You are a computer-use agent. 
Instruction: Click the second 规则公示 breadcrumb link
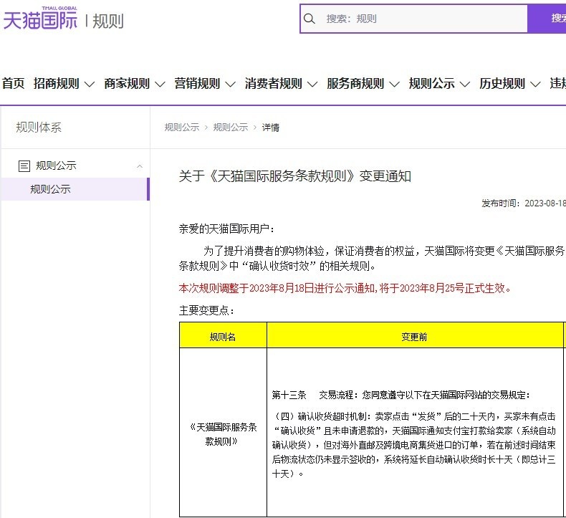coord(231,128)
